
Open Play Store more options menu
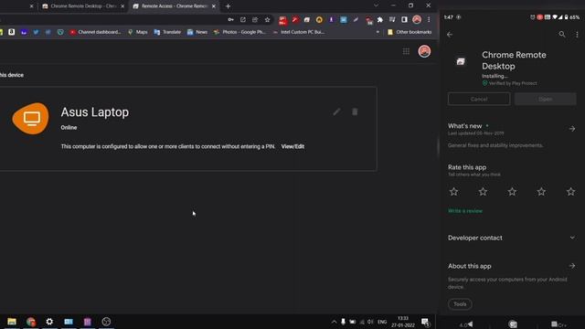(577, 35)
